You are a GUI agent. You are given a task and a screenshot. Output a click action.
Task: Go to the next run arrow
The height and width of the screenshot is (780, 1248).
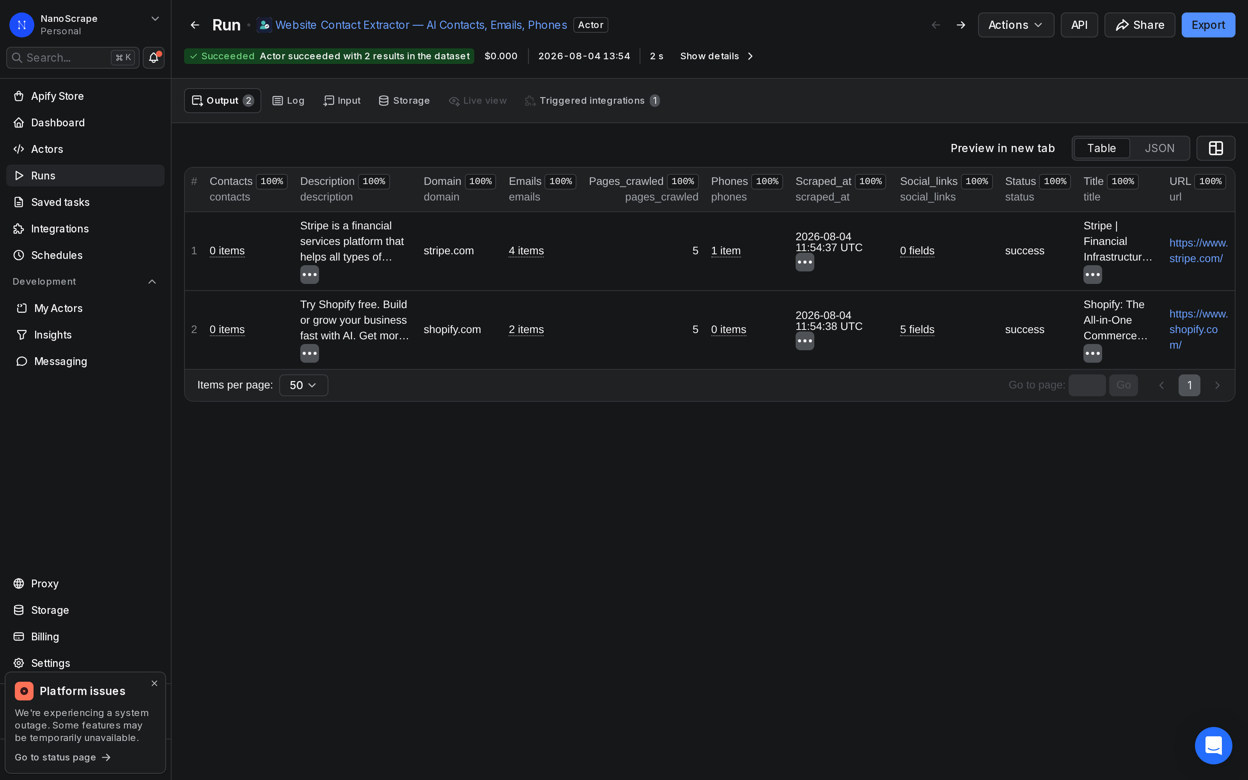point(960,25)
